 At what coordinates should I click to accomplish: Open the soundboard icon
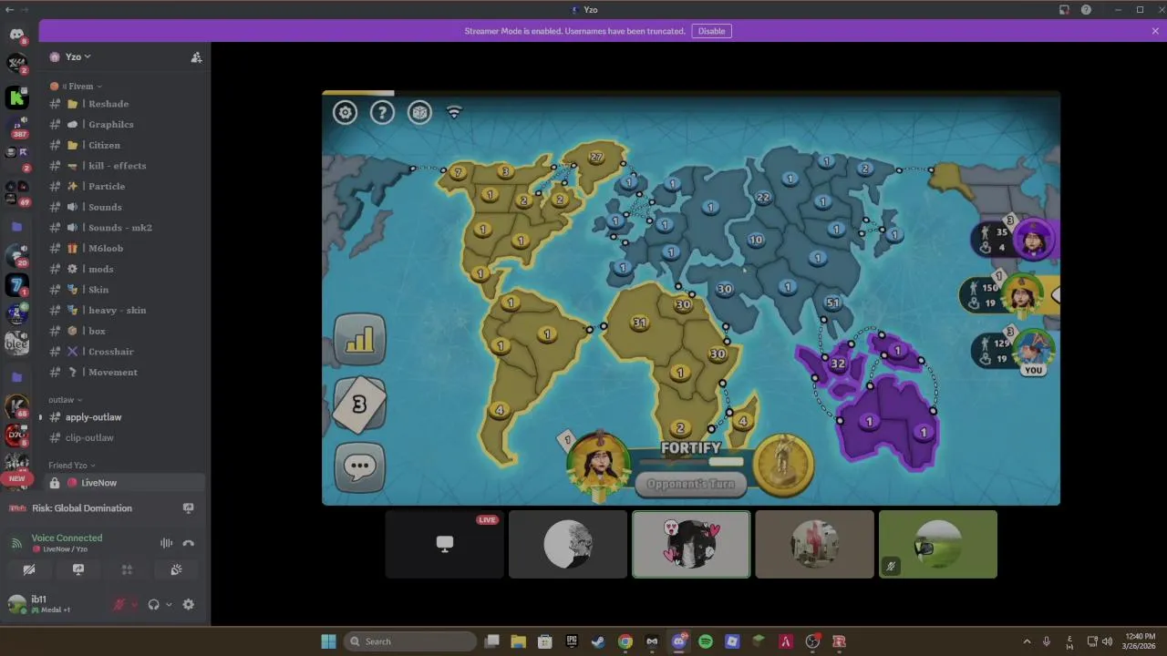[176, 569]
